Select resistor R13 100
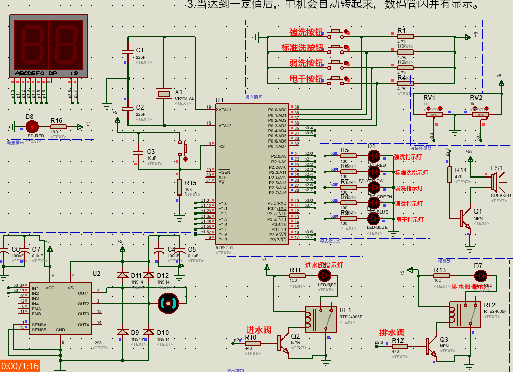The width and height of the screenshot is (513, 372). coord(442,276)
